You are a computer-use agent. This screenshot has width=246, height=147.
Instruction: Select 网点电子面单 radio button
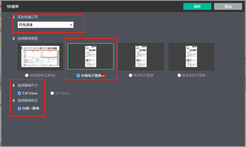tap(130, 75)
